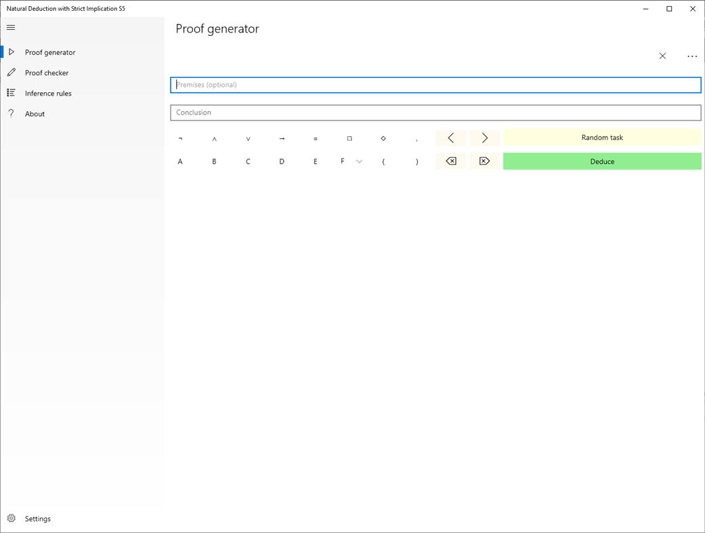The image size is (705, 533).
Task: Click the forward delete icon
Action: tap(485, 161)
